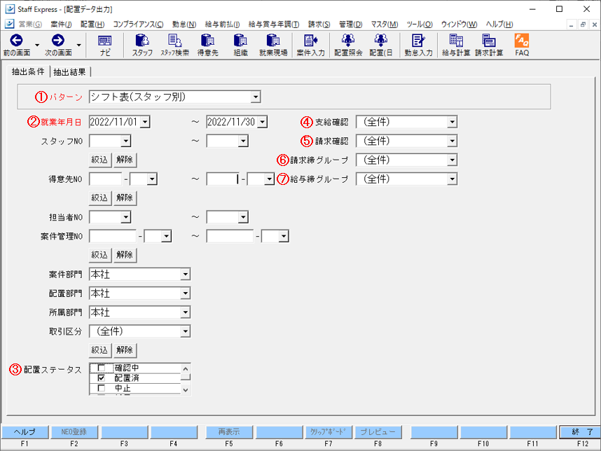Open the 案件入力 toolbar icon

311,40
